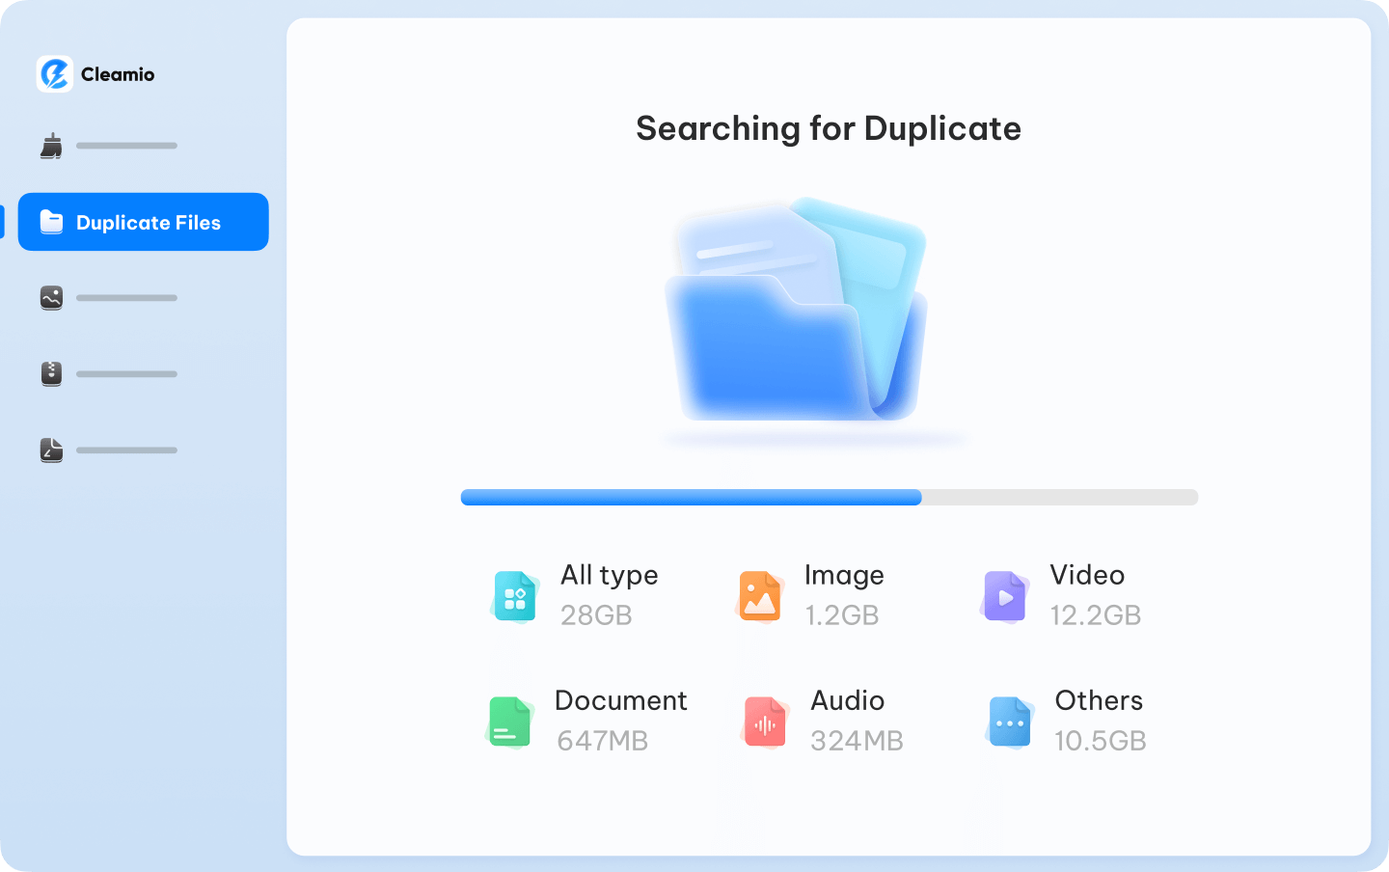Click the blue scan progress bar
Viewport: 1389px width, 872px height.
690,498
